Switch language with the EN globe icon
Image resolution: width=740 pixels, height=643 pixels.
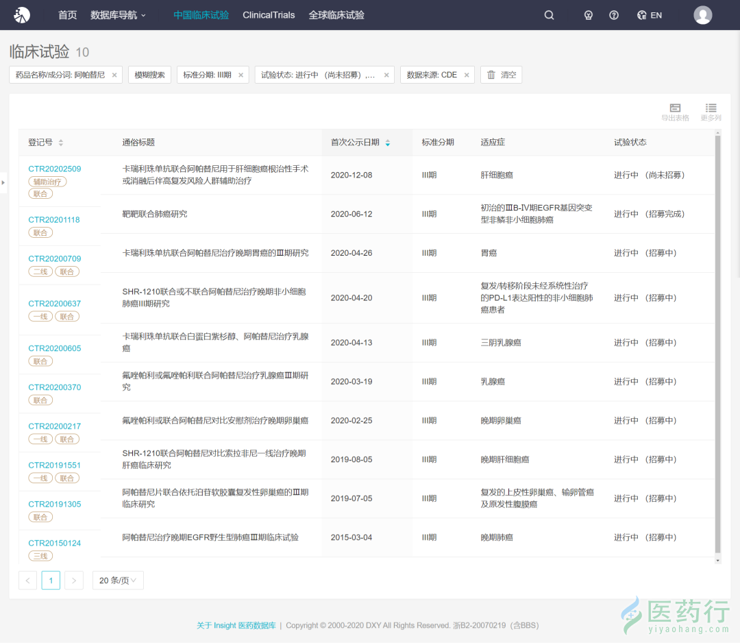(x=650, y=15)
